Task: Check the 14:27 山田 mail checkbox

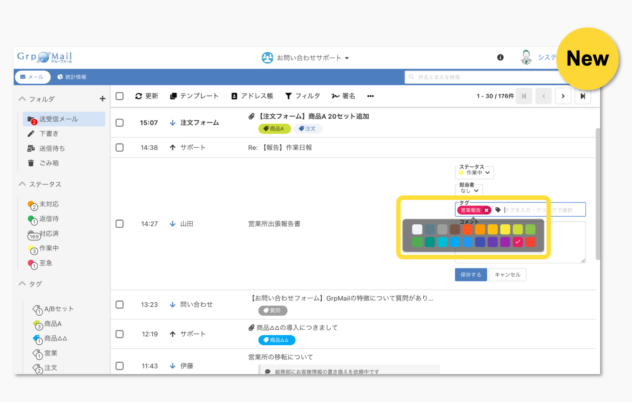Action: 120,224
